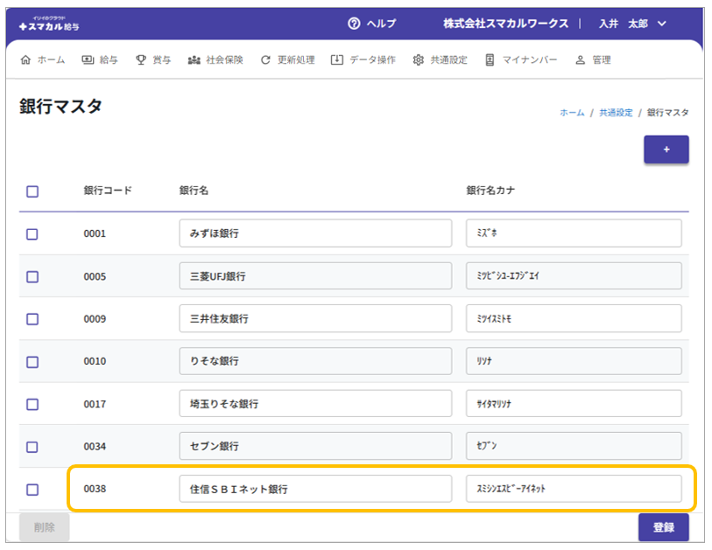Click the payroll 給与 icon

88,60
